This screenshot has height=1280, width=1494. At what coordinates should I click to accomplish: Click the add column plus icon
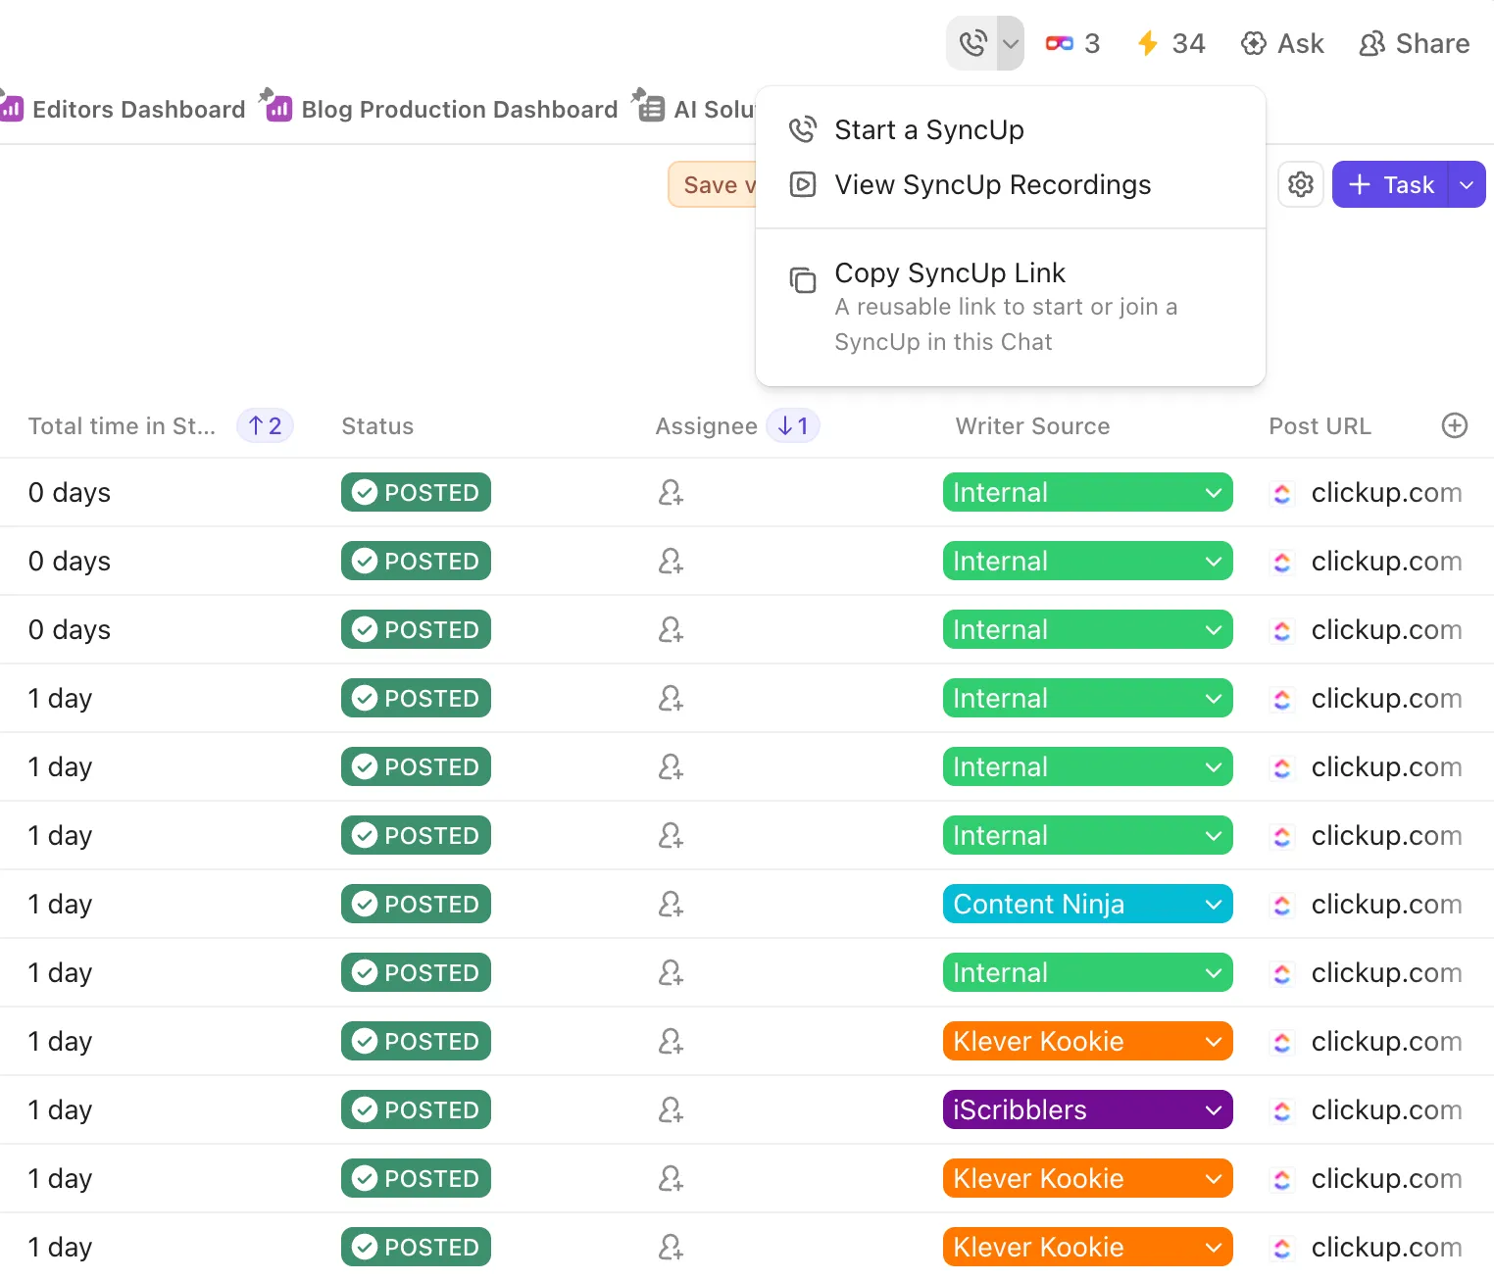pos(1455,425)
